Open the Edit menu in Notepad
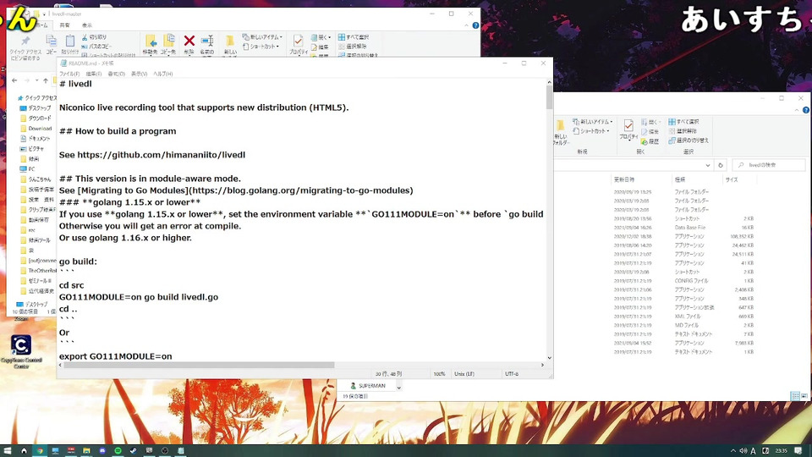The image size is (812, 457). click(94, 74)
